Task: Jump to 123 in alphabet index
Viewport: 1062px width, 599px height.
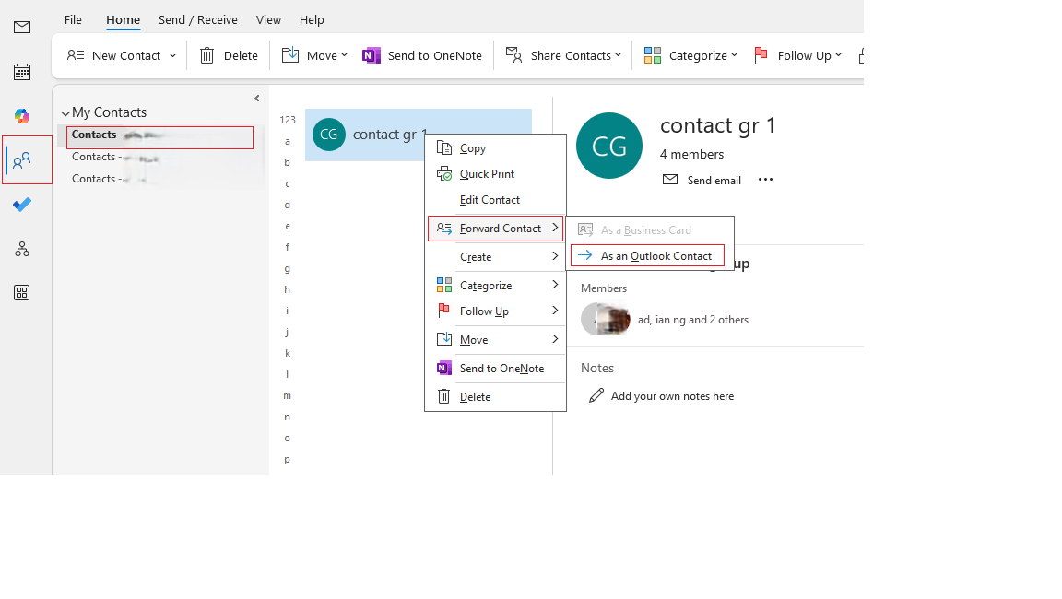Action: 288,120
